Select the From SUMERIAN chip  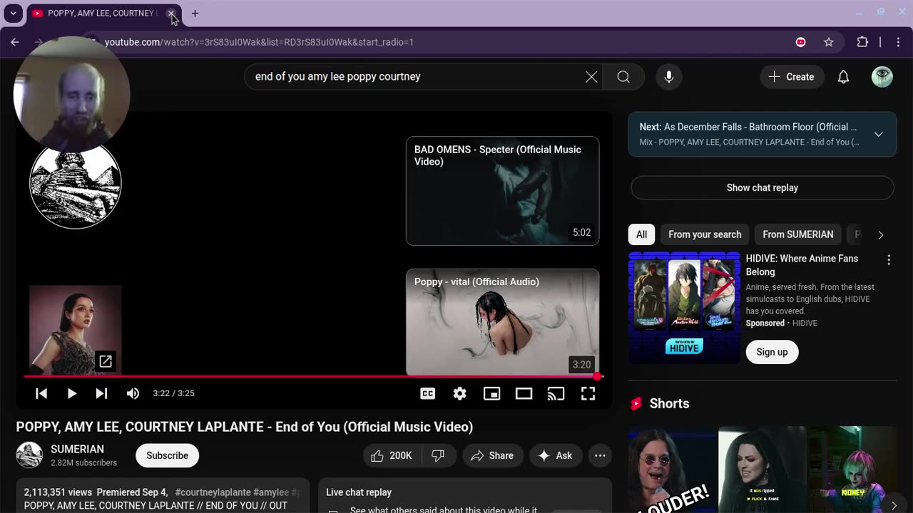797,234
